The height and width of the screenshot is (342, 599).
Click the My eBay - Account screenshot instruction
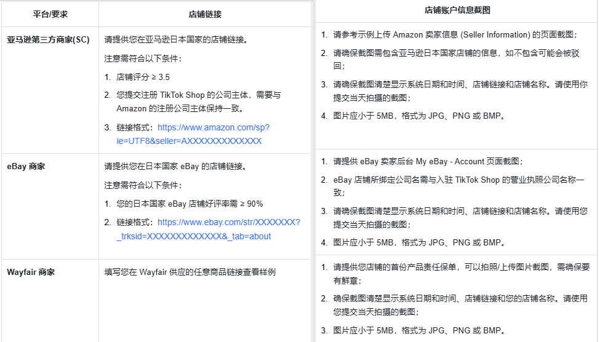tap(428, 161)
